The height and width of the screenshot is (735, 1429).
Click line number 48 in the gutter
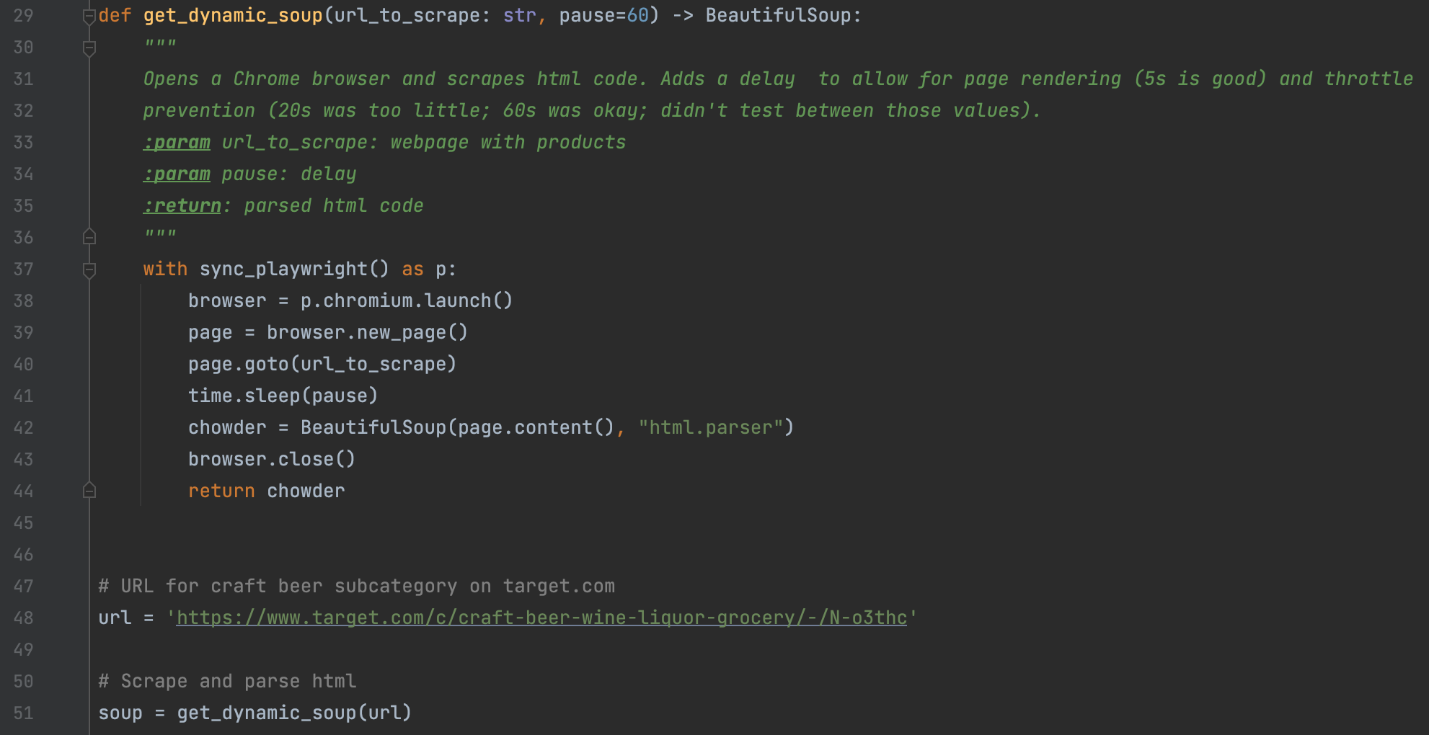[24, 618]
